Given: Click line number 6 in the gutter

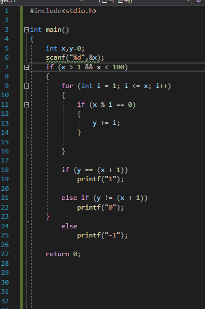Looking at the screenshot, I should (x=7, y=57).
